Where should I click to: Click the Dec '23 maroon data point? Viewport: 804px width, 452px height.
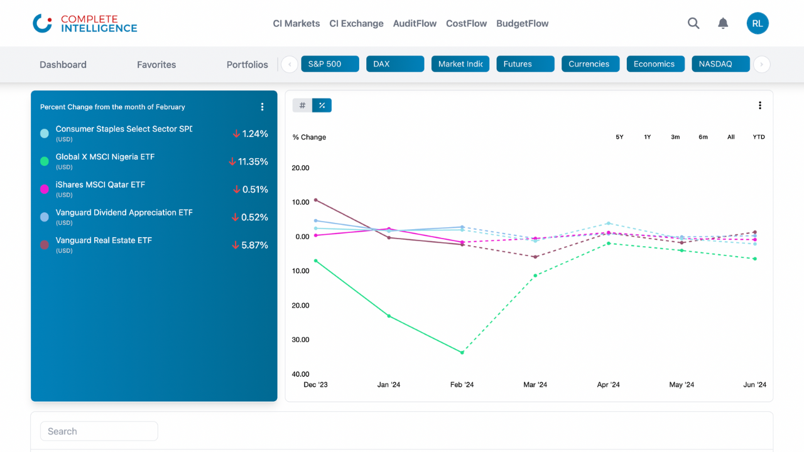315,200
